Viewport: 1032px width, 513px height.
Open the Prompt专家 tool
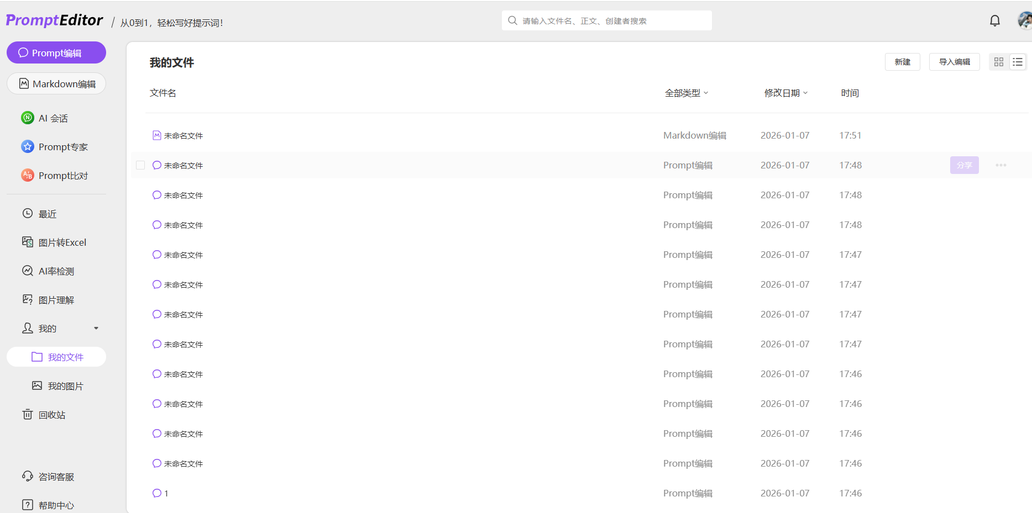pos(62,147)
